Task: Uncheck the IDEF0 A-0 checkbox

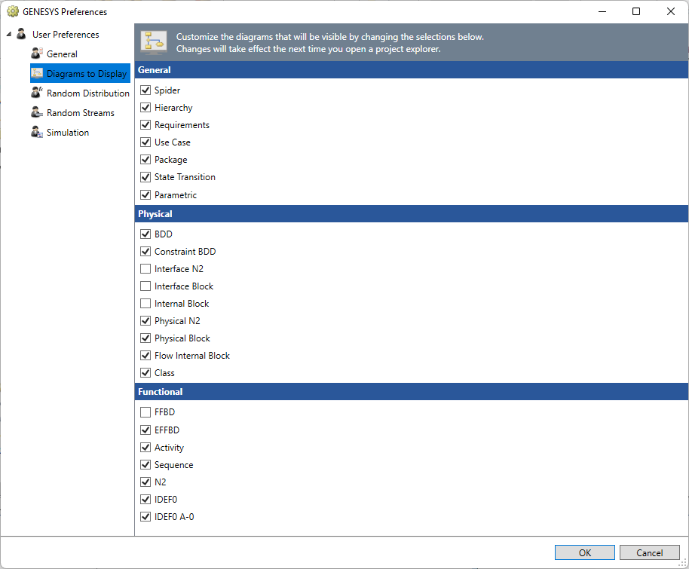Action: (145, 517)
